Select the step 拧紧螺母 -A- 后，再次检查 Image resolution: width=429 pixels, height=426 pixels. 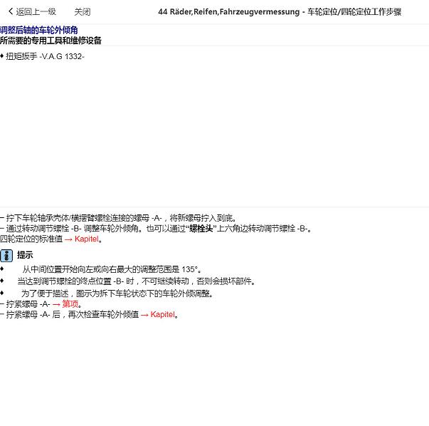89,314
